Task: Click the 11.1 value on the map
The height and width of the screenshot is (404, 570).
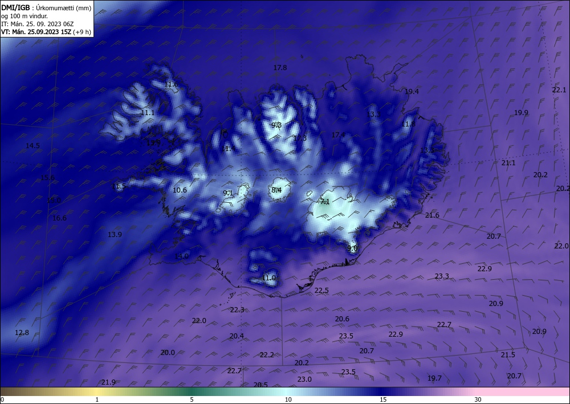Action: pyautogui.click(x=148, y=113)
